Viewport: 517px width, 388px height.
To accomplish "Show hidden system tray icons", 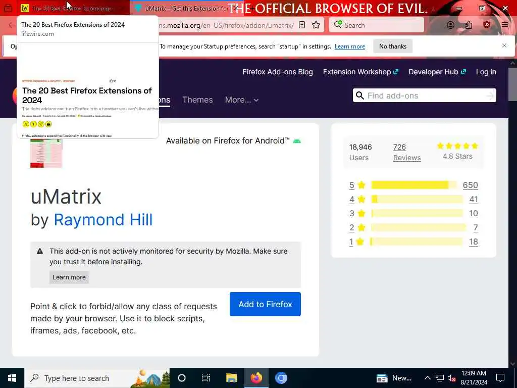I will (427, 378).
